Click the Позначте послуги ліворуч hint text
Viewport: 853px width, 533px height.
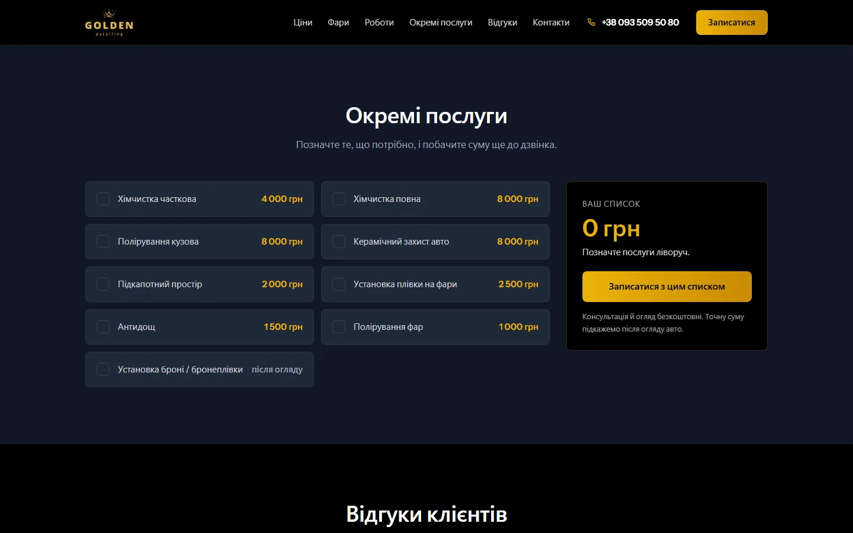[636, 252]
